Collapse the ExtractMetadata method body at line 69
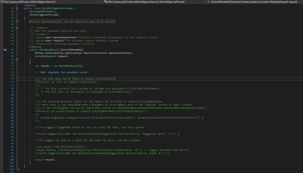Screen dimensions: 303x173 pyautogui.click(x=17, y=60)
